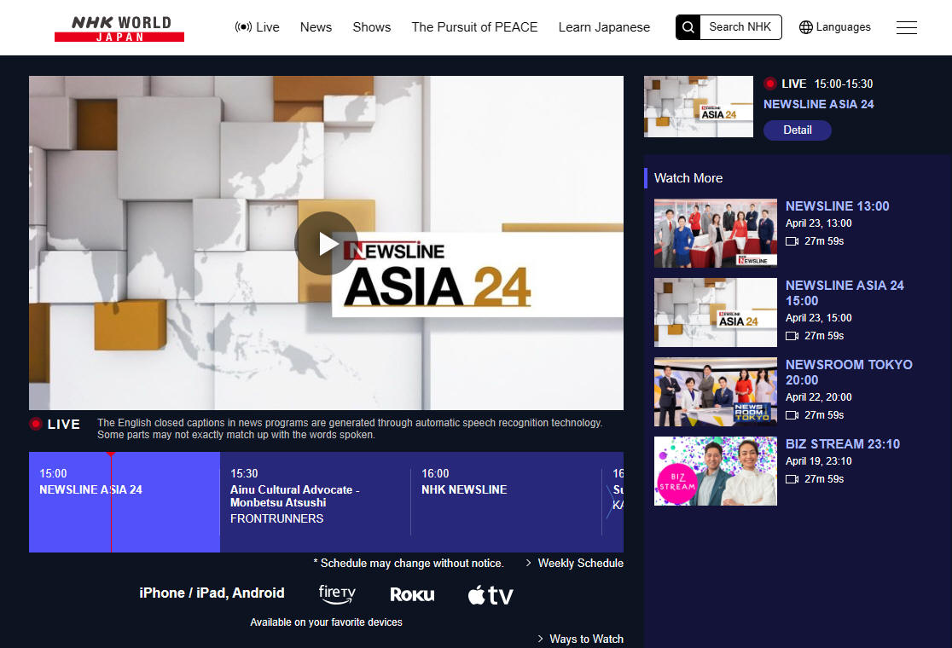Focus the Search NHK field
The height and width of the screenshot is (648, 952).
click(x=740, y=27)
